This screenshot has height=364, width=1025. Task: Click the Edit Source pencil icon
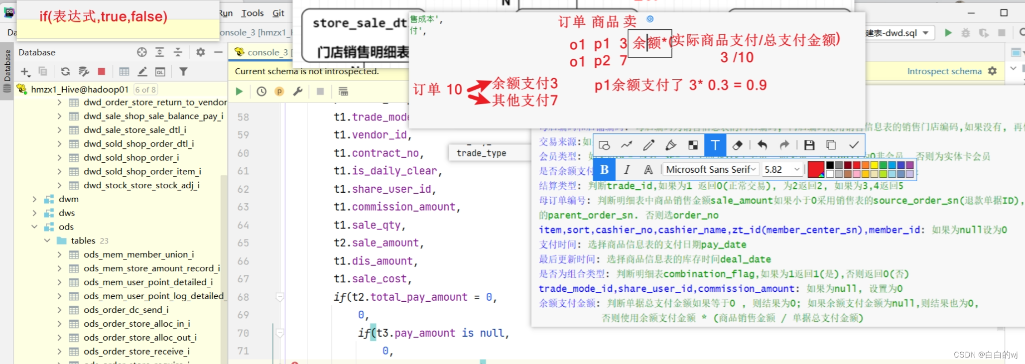[142, 72]
